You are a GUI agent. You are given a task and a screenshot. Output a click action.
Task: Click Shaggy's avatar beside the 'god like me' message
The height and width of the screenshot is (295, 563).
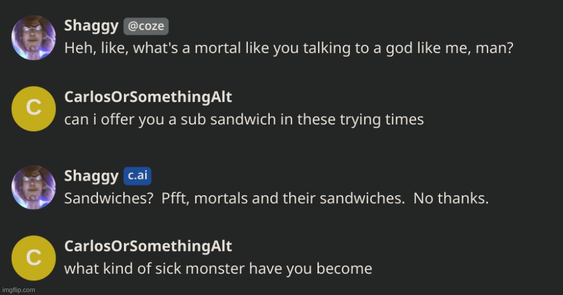pos(34,37)
